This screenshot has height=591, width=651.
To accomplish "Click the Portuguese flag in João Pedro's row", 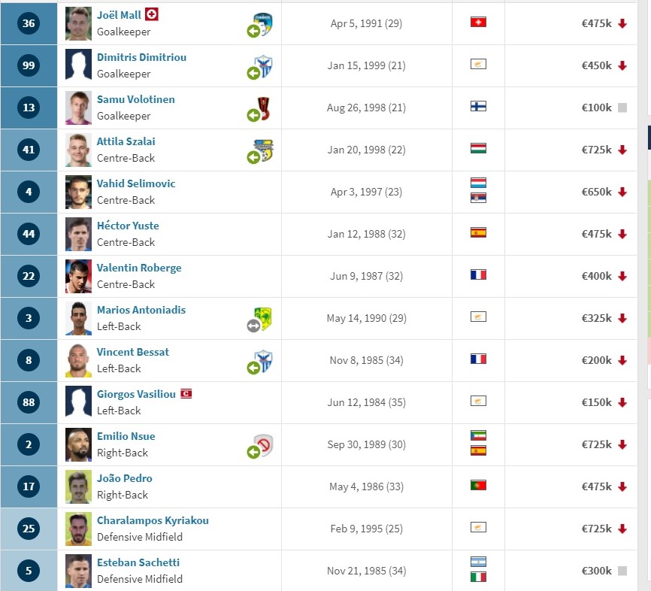I will [x=478, y=485].
